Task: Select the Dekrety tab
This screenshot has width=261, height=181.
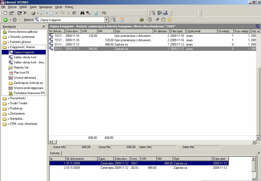Action: (x=55, y=153)
